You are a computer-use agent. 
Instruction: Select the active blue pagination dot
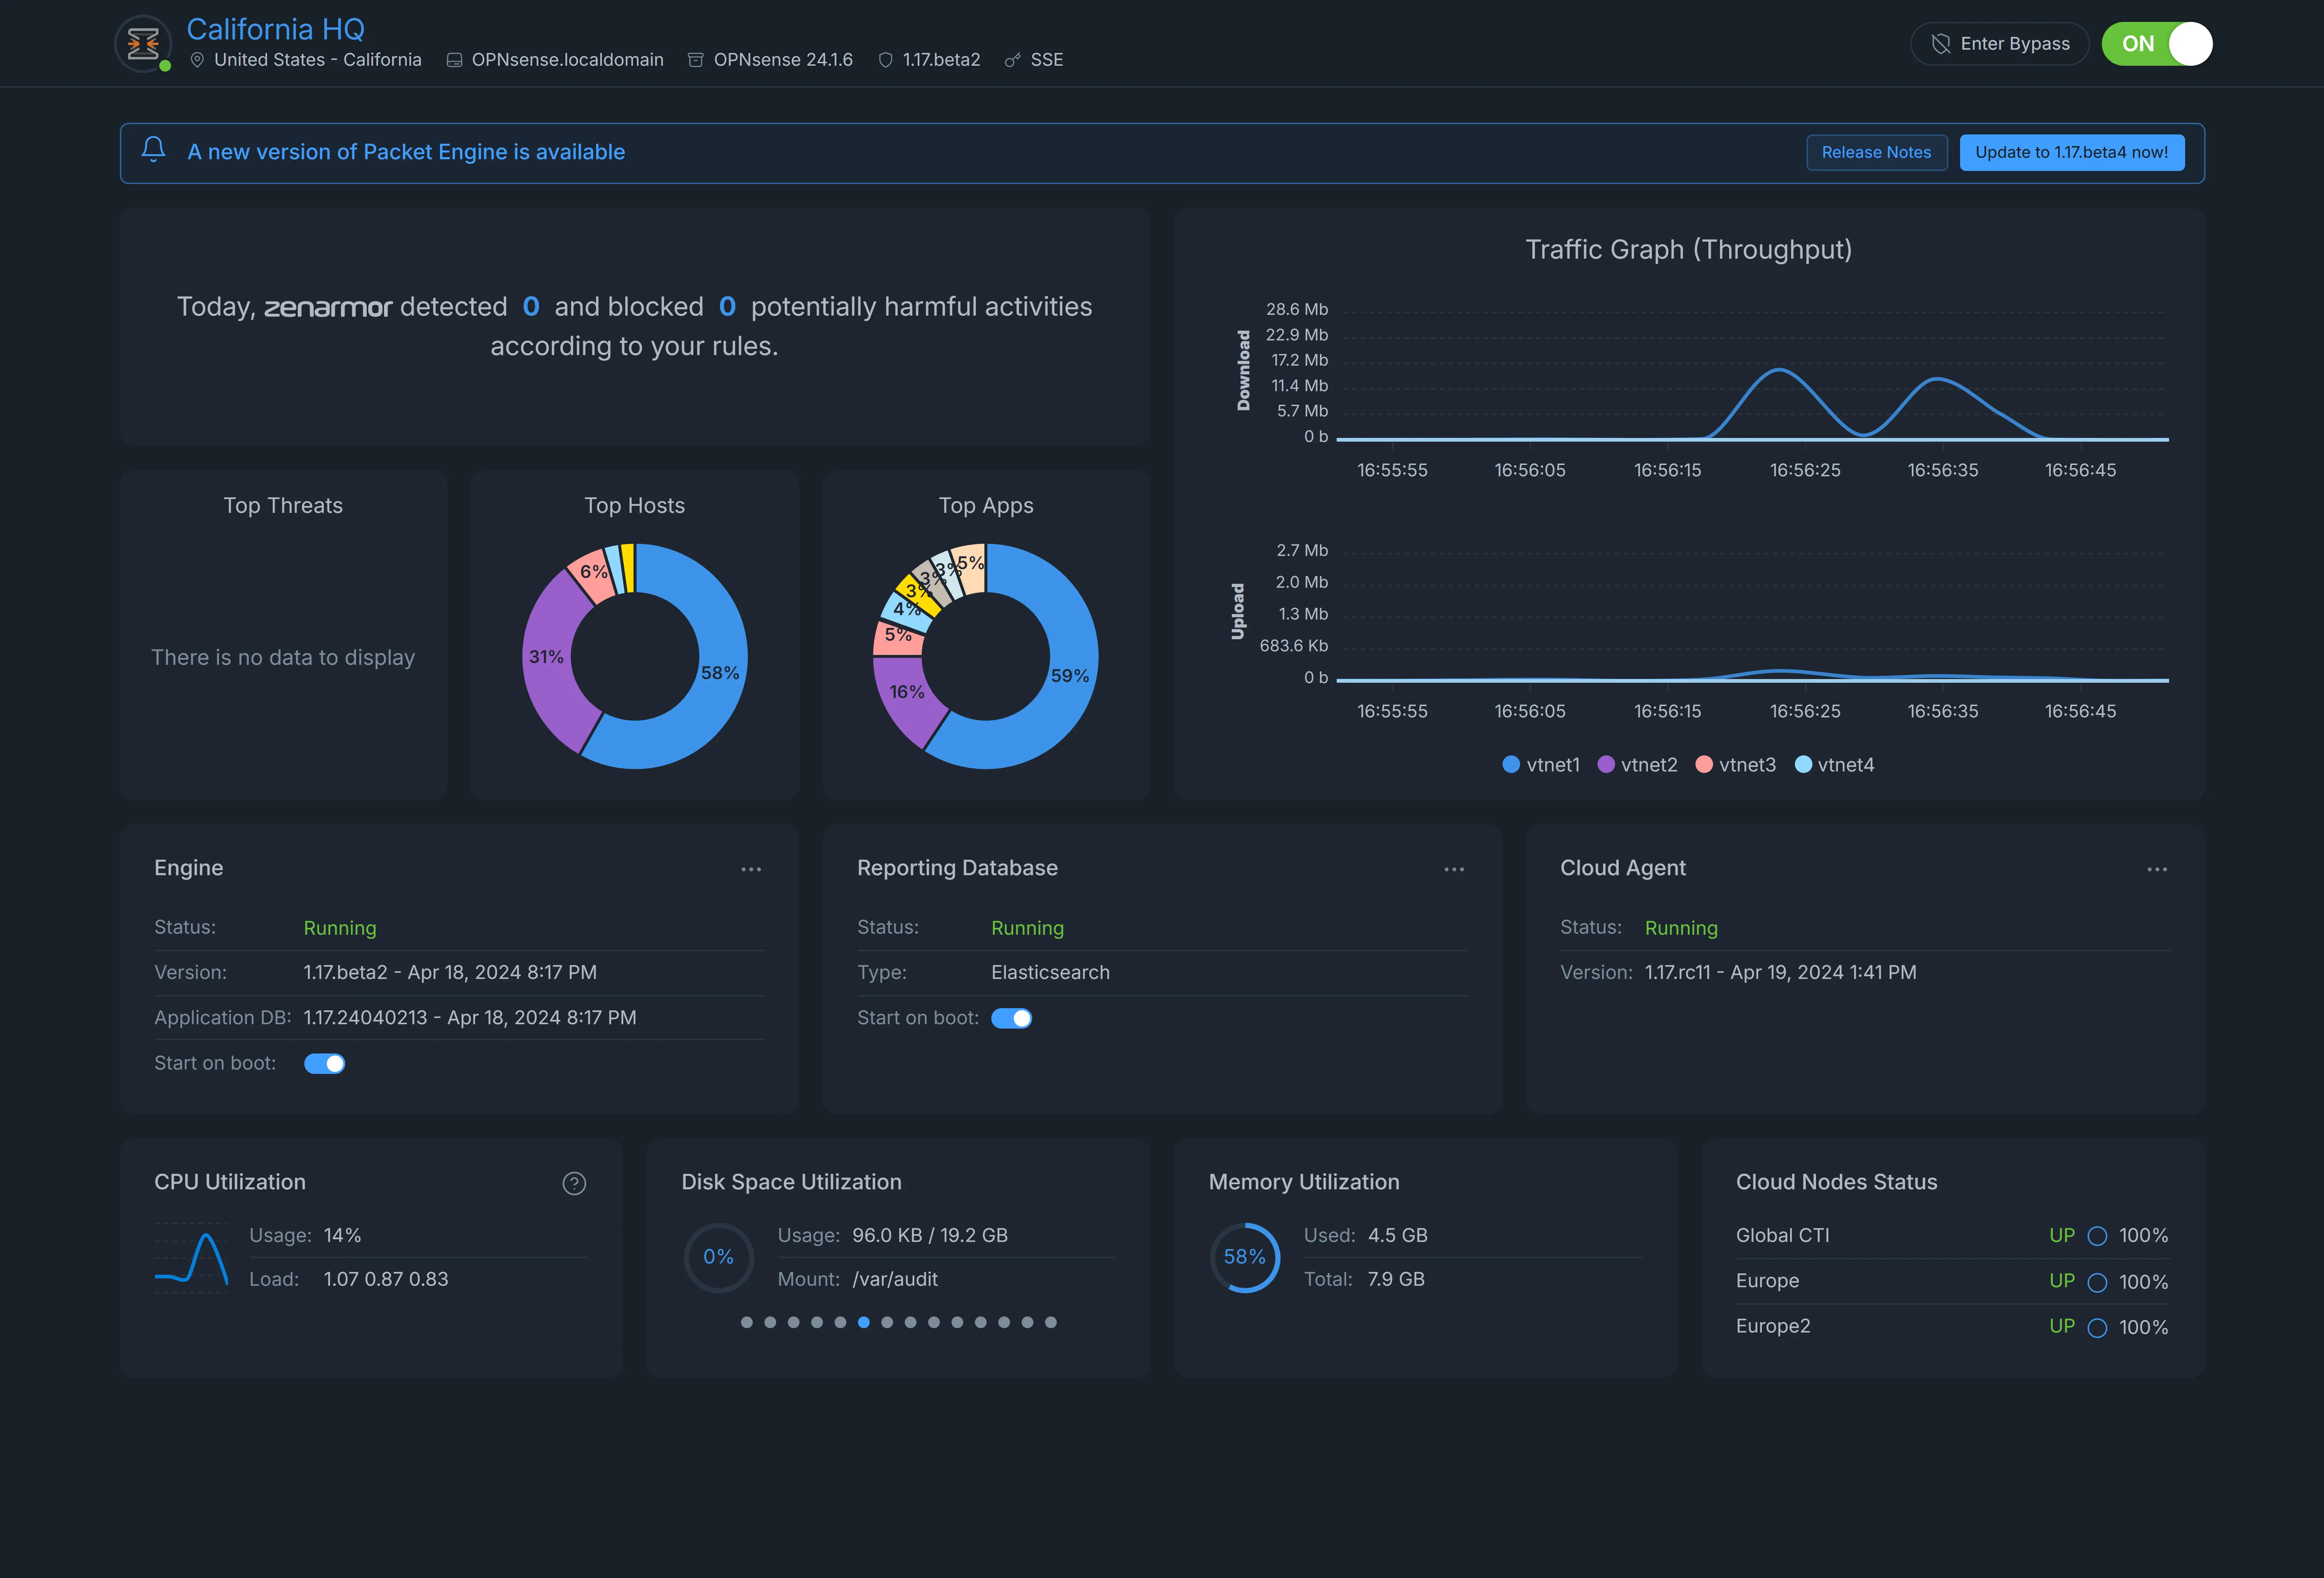coord(863,1322)
